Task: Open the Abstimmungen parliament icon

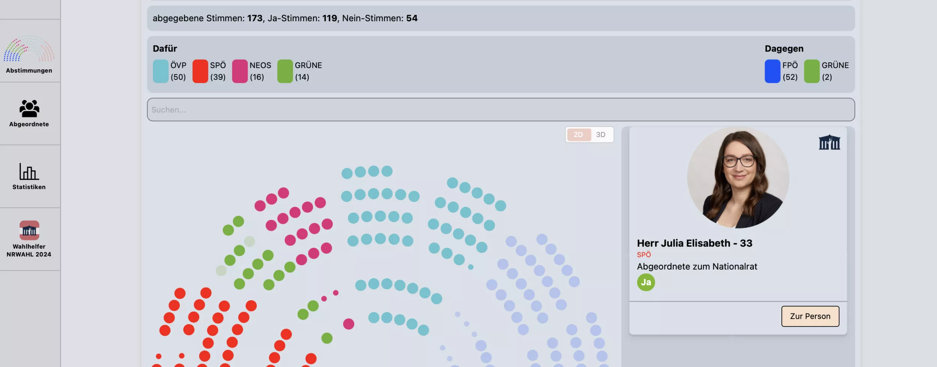Action: pos(29,49)
